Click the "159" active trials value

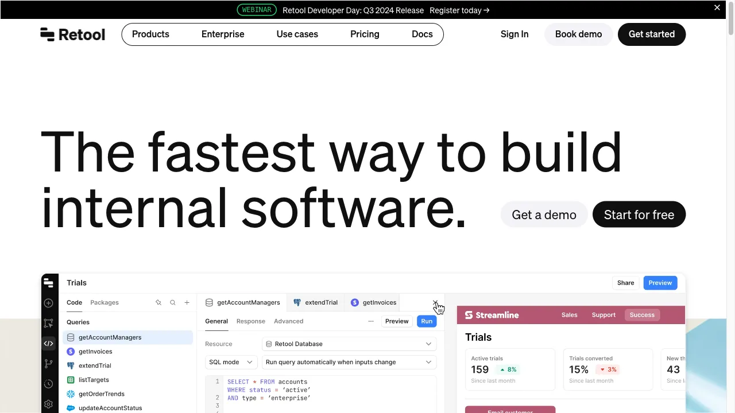pos(480,370)
